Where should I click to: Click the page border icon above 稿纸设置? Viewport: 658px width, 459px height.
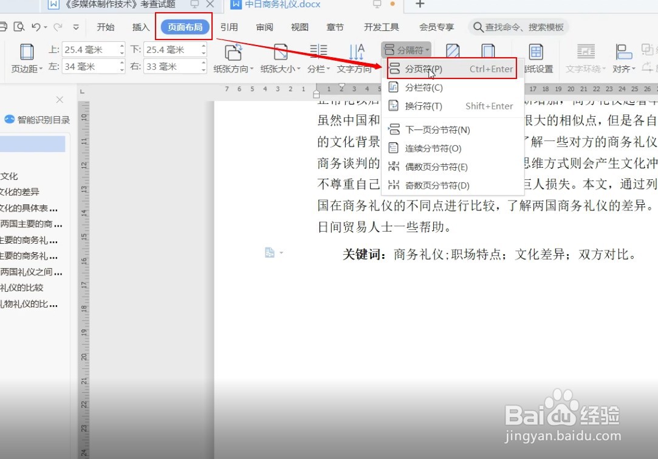point(488,52)
